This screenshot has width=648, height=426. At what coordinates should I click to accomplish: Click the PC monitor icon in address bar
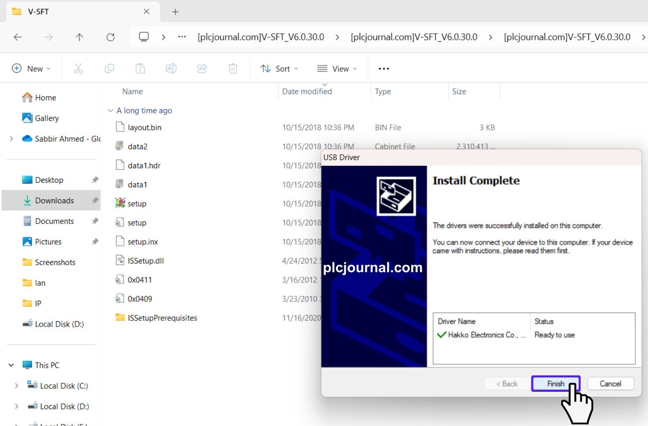pos(144,37)
